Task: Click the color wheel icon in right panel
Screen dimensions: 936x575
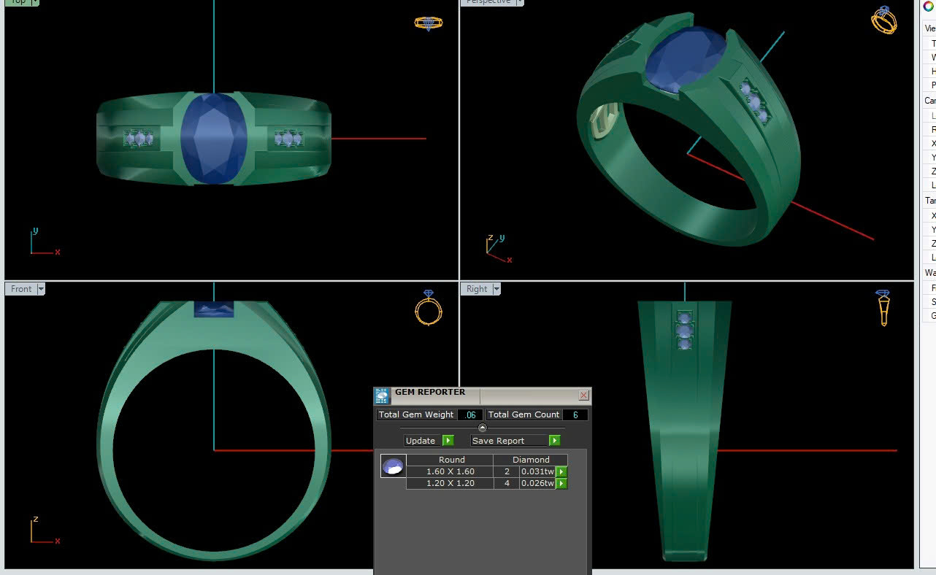Action: click(x=928, y=7)
